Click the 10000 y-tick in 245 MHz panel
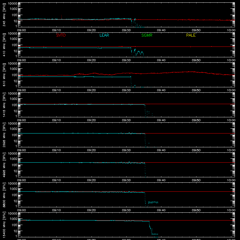Image resolution: width=240 pixels, height=240 pixels. (13, 4)
